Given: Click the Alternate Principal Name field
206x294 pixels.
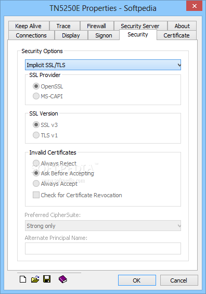Looking at the screenshot, I should 103,248.
